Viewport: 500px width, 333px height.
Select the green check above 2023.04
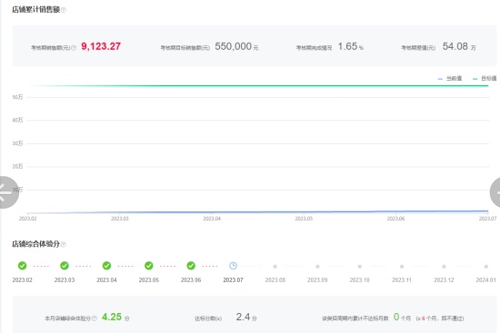tap(106, 266)
